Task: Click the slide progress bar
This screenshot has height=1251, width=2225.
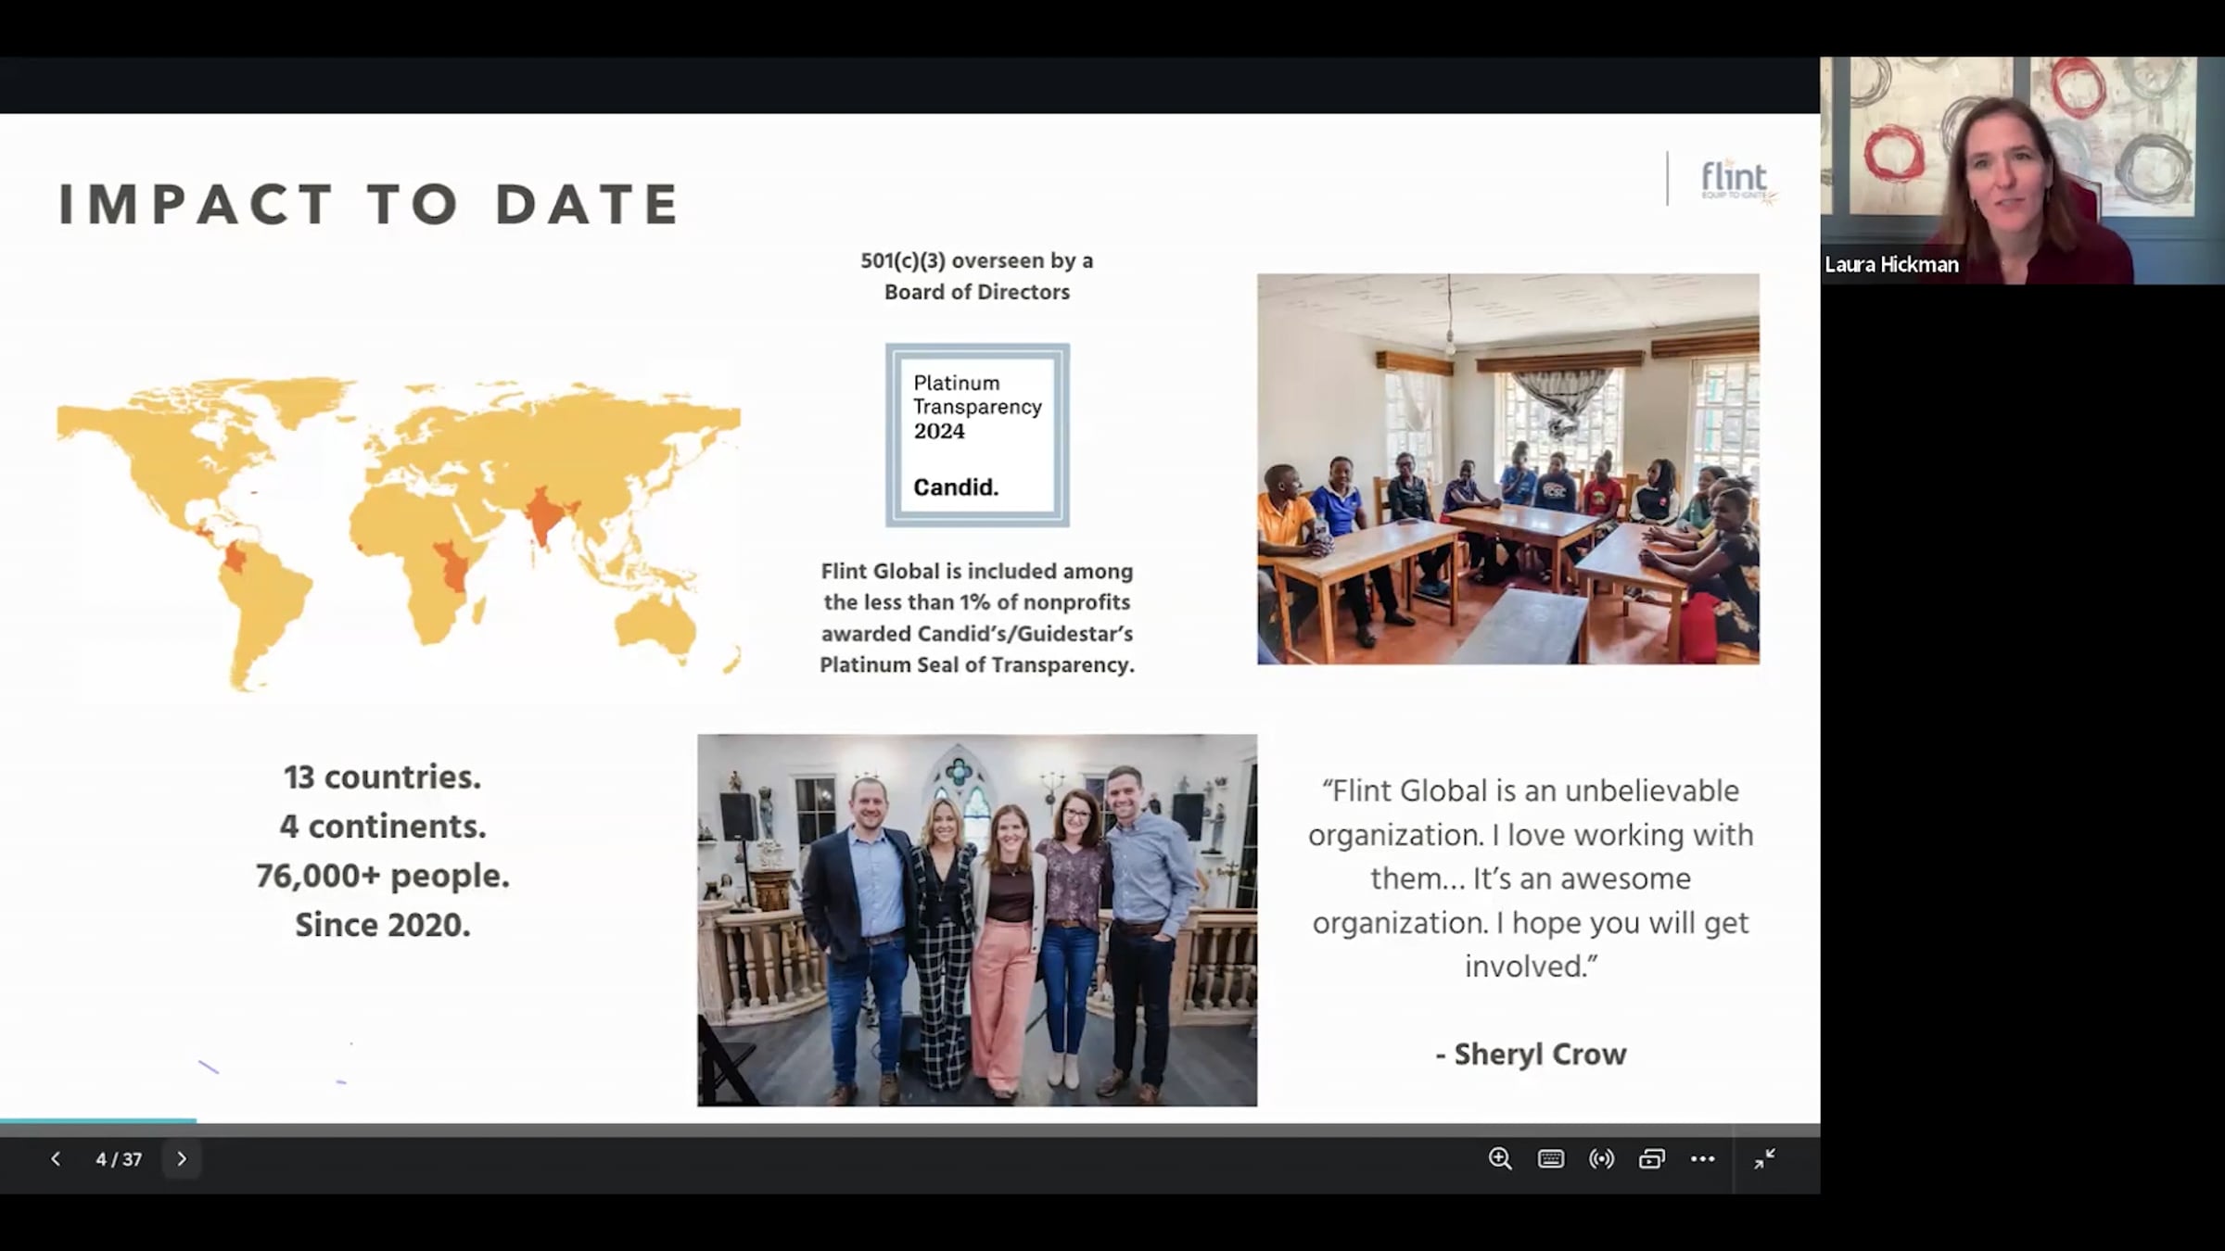Action: click(909, 1121)
